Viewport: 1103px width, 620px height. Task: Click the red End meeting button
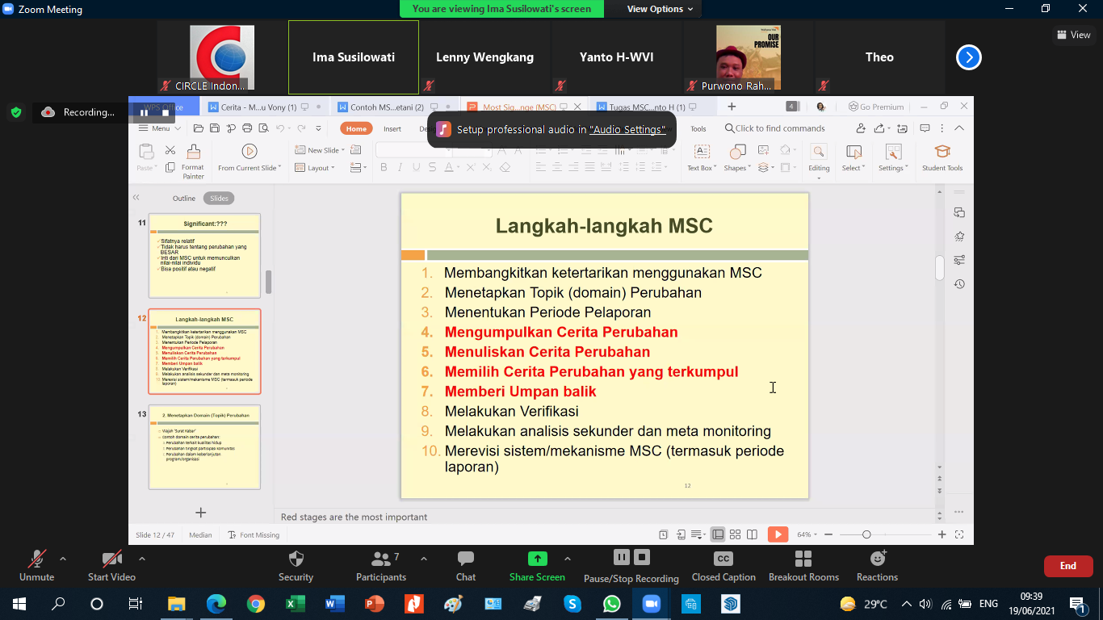[x=1068, y=566]
